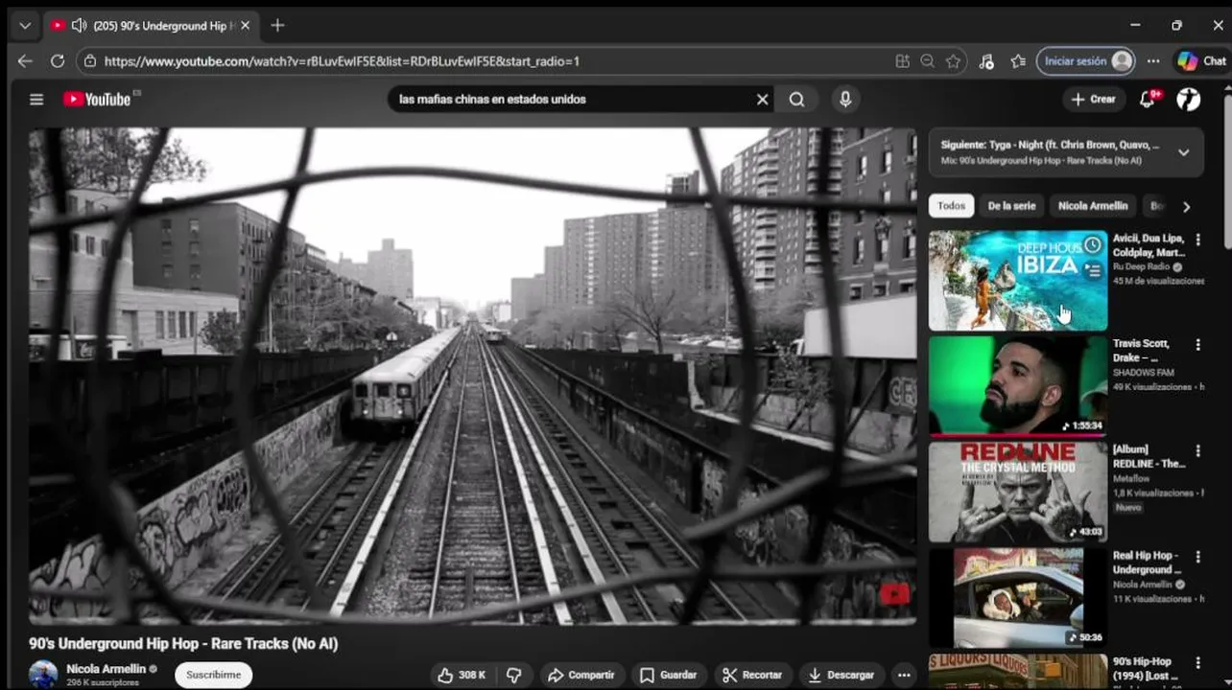Open the browser media control music icon

986,60
